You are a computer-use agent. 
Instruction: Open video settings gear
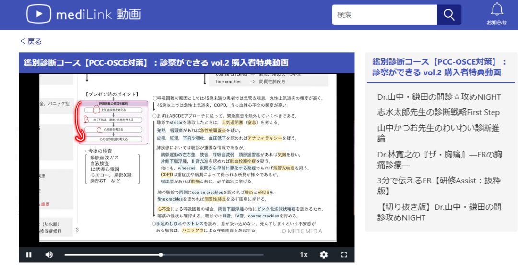pos(324,254)
